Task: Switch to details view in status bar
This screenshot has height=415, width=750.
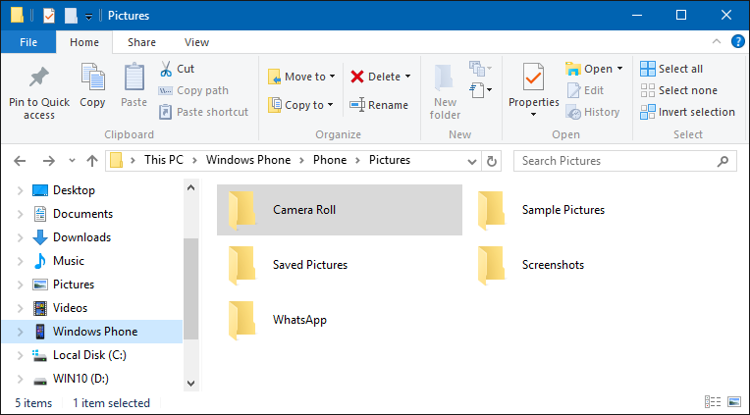Action: (713, 401)
